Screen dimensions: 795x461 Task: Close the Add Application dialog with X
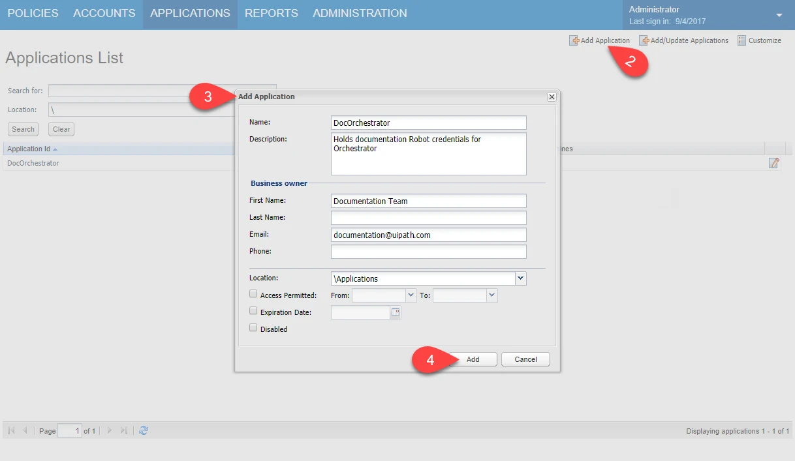tap(552, 97)
